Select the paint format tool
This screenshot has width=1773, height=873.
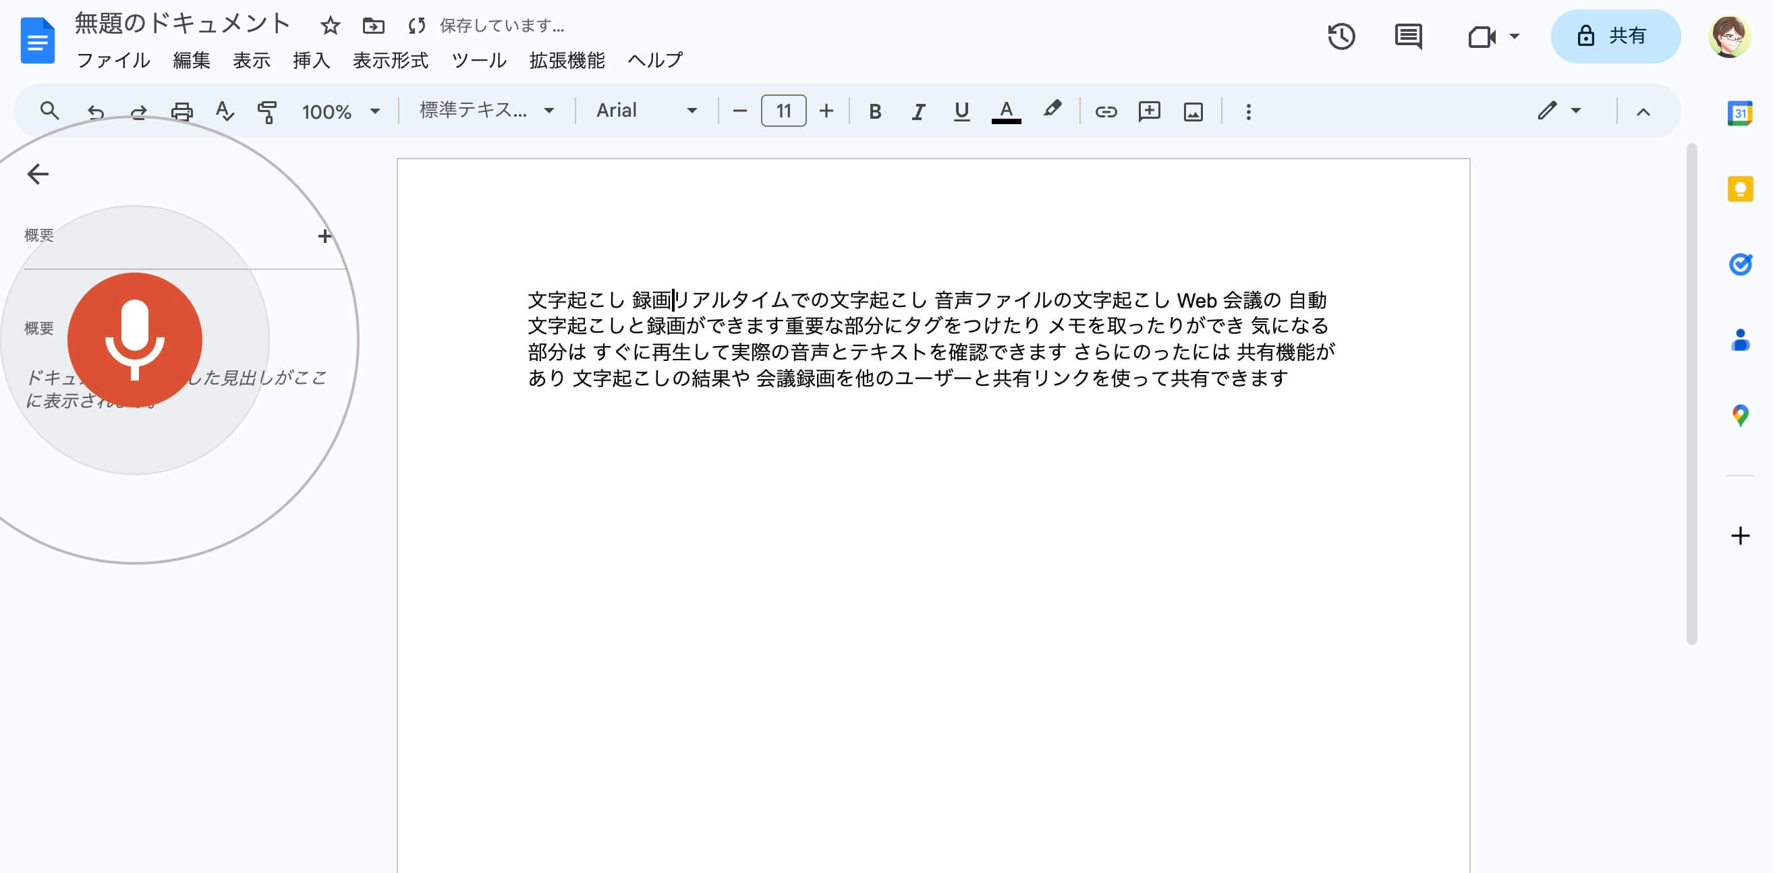(x=267, y=111)
